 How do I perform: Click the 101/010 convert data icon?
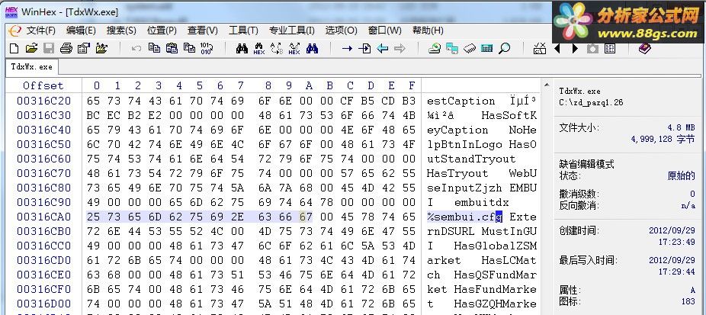[206, 48]
